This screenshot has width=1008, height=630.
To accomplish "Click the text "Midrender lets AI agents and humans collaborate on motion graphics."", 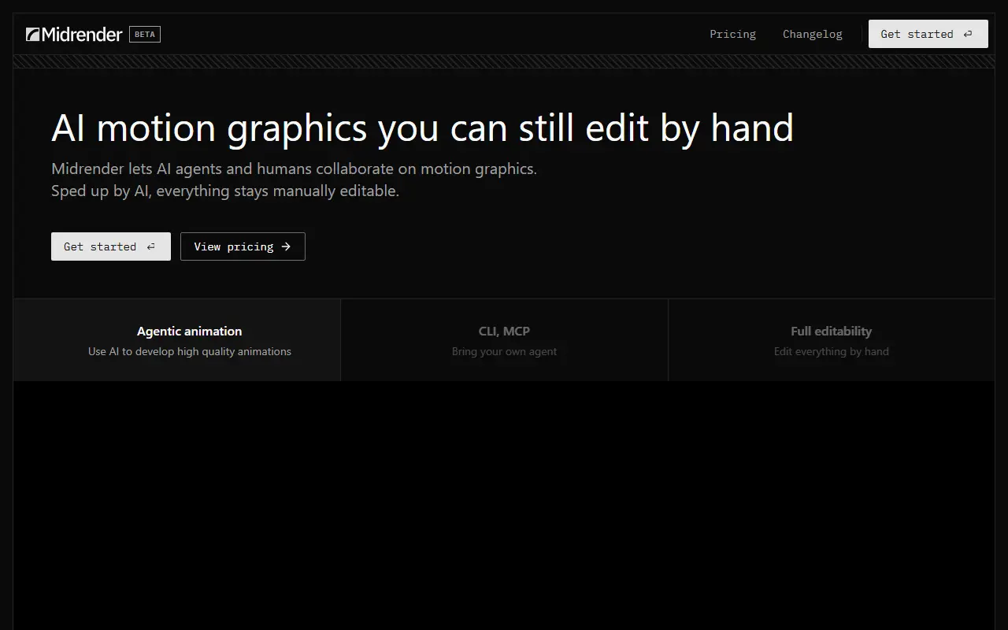I will (294, 169).
